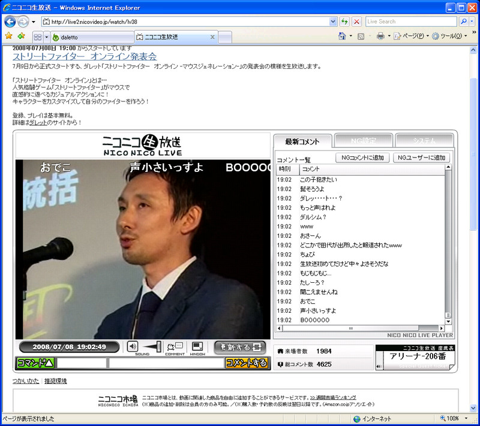Toggle the RSS feeds button in the toolbar
The image size is (480, 426).
360,36
